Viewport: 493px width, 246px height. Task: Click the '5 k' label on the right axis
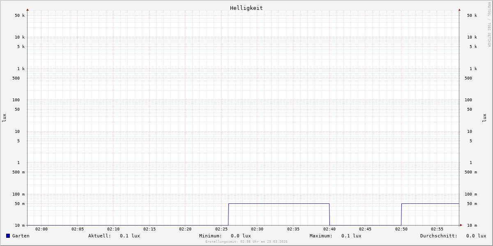click(x=473, y=47)
